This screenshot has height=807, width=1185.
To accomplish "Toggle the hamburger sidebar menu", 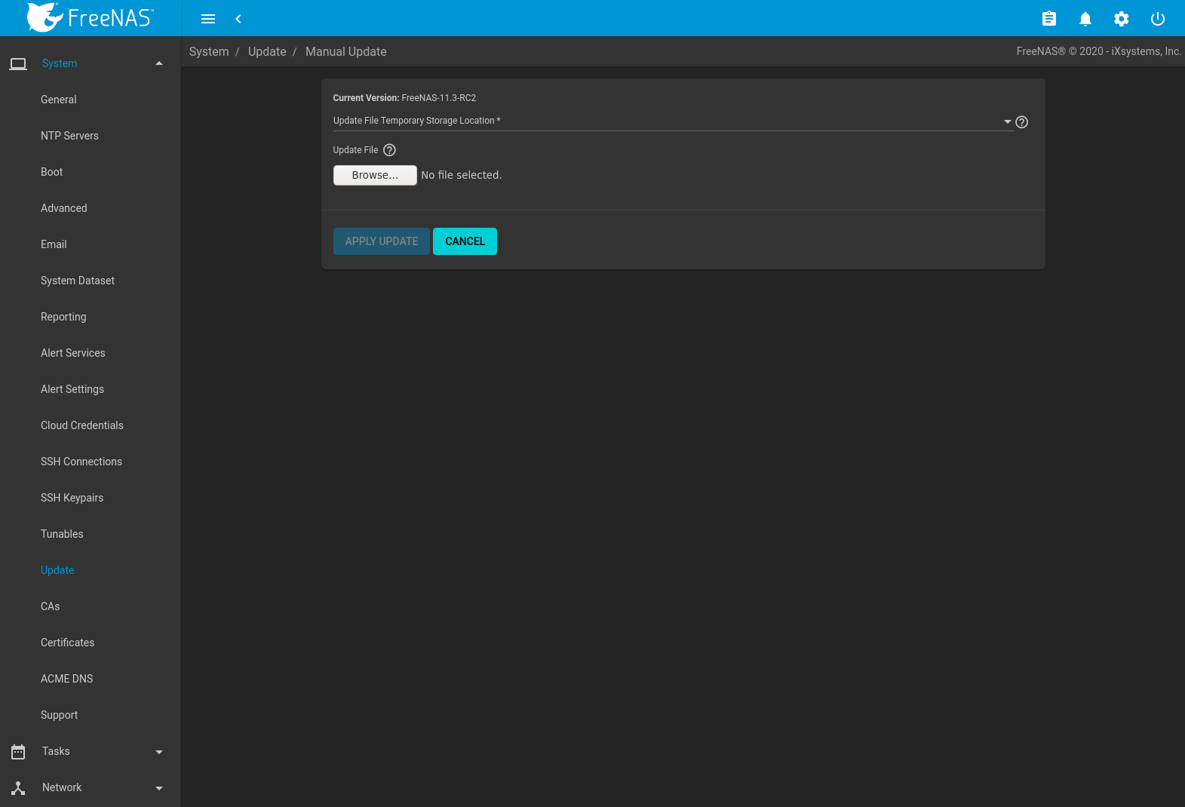I will coord(208,19).
